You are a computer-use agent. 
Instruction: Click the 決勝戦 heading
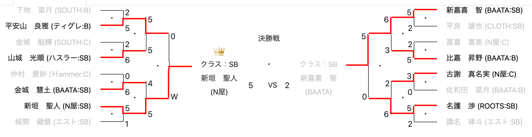tap(269, 38)
